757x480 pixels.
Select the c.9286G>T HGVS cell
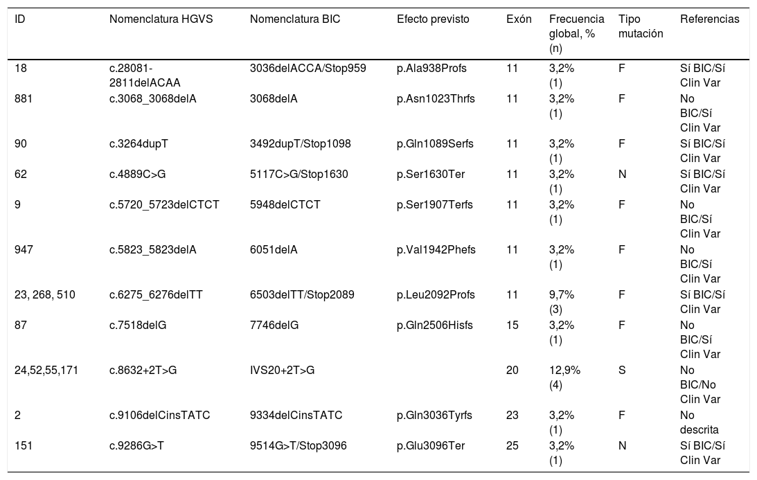136,446
